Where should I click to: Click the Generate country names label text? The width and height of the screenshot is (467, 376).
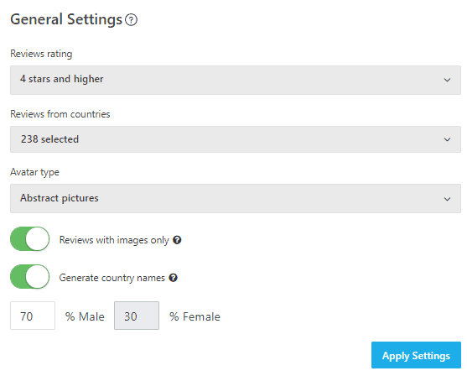[x=112, y=278]
